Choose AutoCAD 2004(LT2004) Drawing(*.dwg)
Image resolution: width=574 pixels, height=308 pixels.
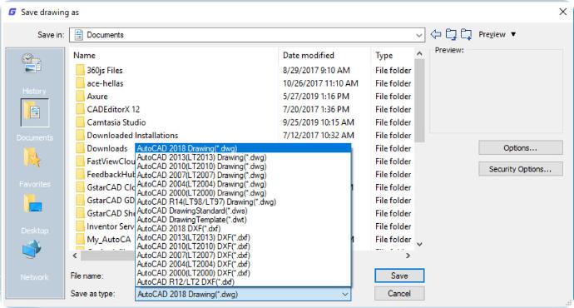tap(243, 184)
